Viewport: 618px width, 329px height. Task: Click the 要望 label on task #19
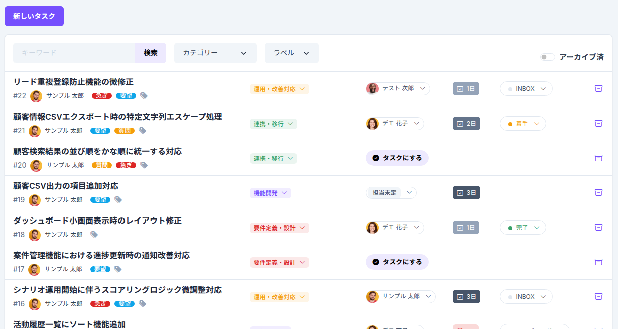[x=100, y=199]
